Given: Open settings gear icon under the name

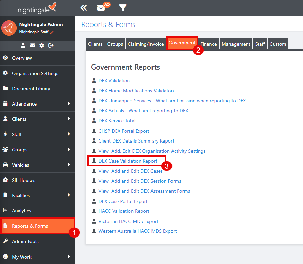Looking at the screenshot, I should pos(42,45).
